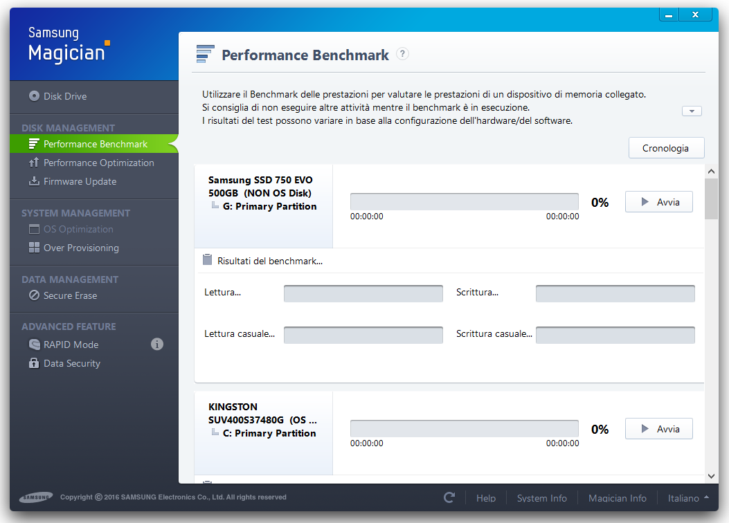
Task: Click the scrollbar down arrow
Action: [711, 476]
